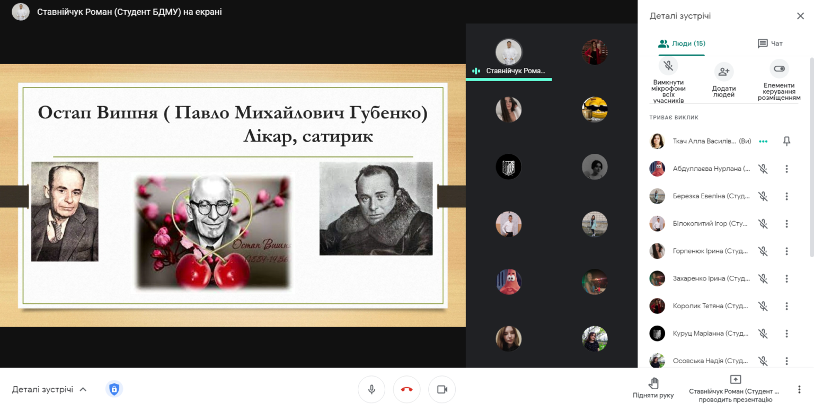
Task: Open options menu for Горпенюк Ірина
Action: (786, 251)
